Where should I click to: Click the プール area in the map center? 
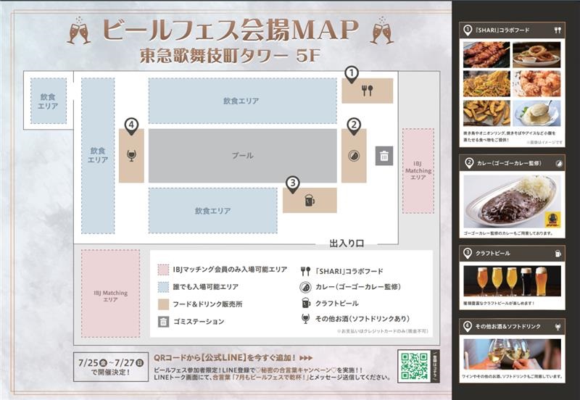242,156
